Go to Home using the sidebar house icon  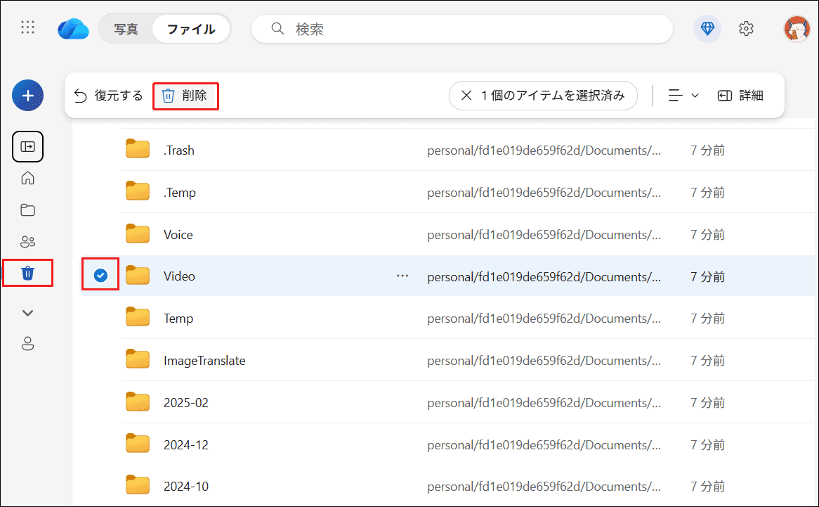27,178
